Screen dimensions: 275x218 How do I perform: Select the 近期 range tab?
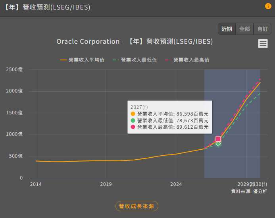point(227,29)
